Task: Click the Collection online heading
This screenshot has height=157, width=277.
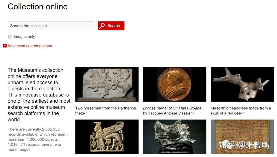Action: [x=38, y=7]
